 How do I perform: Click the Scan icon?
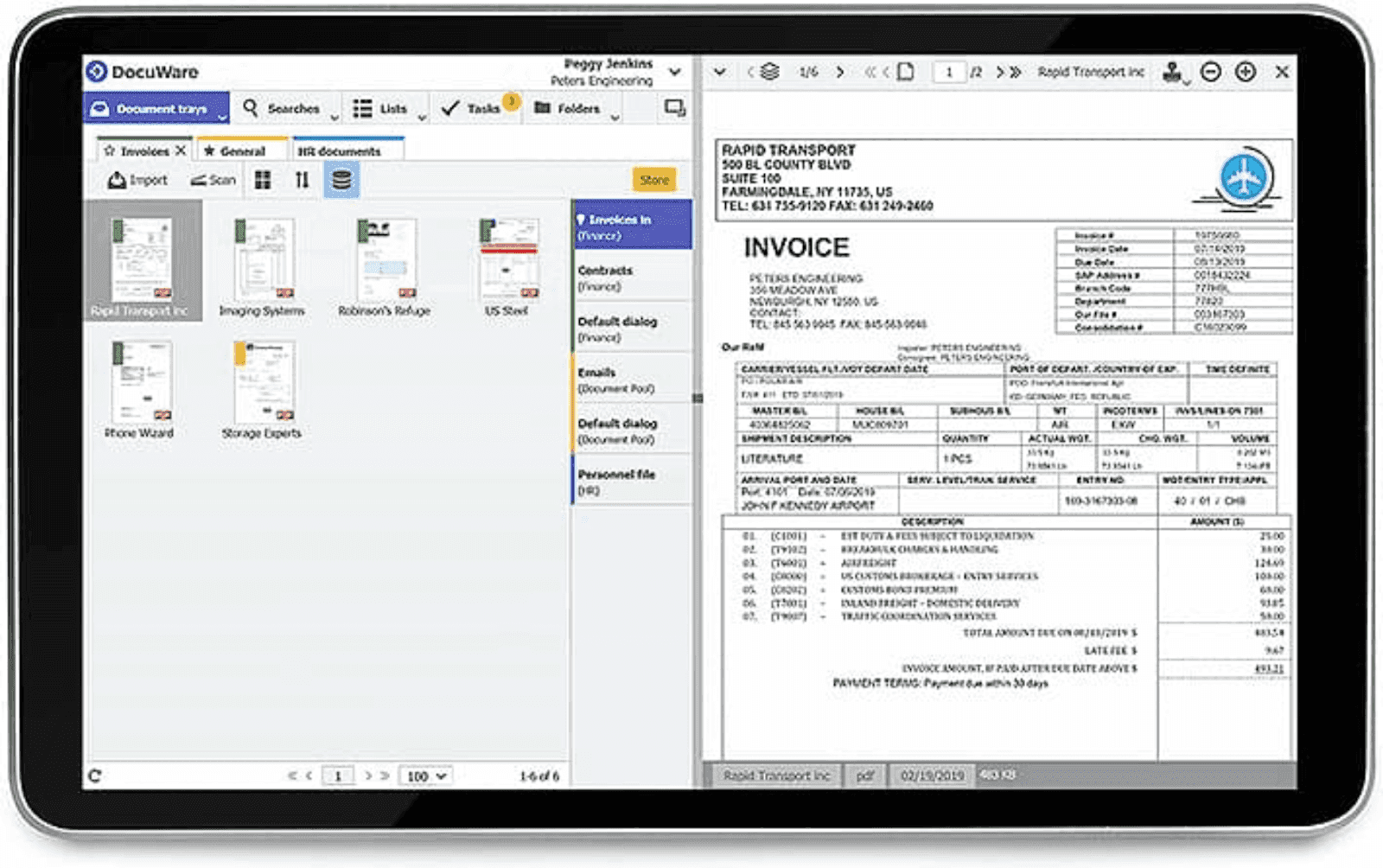(x=213, y=181)
